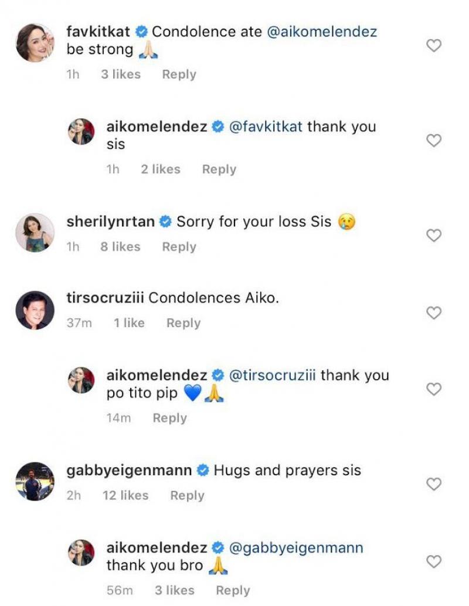Screen dimensions: 469x606
Task: Open the @gabbyeigenmann mention link
Action: [295, 547]
